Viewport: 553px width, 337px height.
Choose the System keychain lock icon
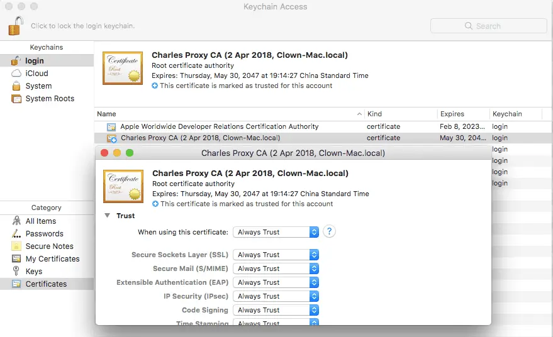(x=16, y=86)
